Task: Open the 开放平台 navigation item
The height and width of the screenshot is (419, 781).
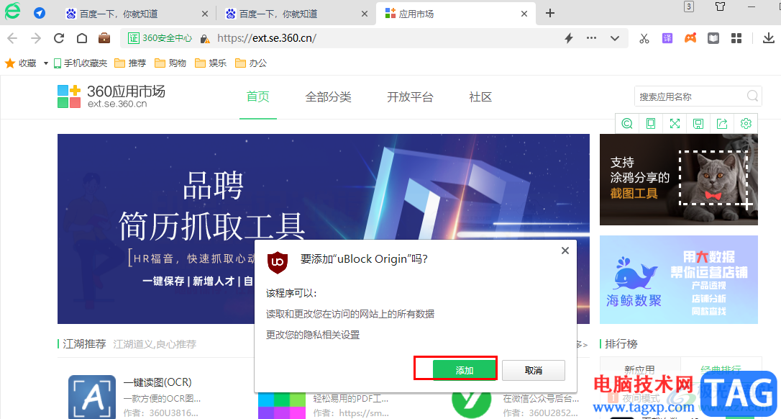Action: coord(410,96)
